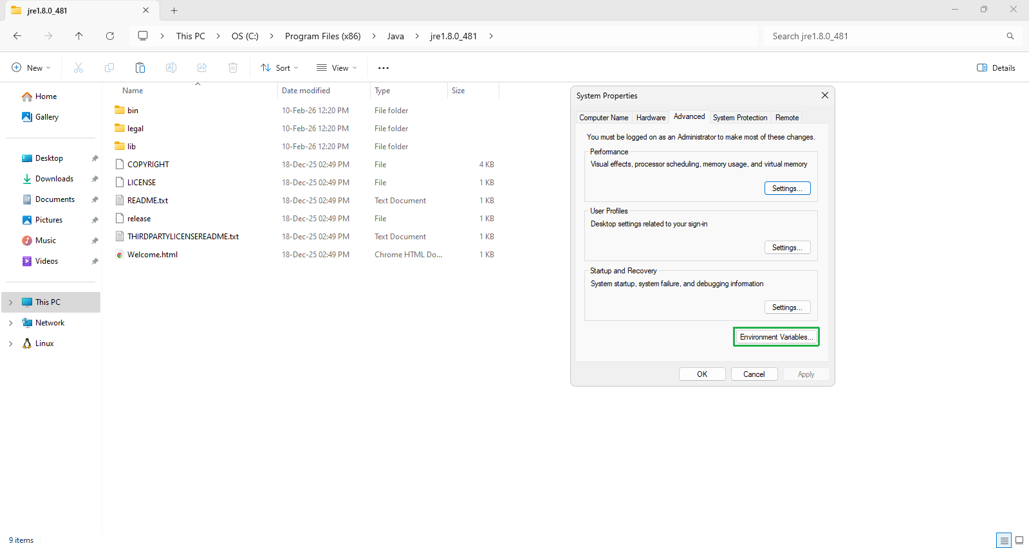The image size is (1029, 548).
Task: Switch to details view layout icon
Action: (1004, 540)
